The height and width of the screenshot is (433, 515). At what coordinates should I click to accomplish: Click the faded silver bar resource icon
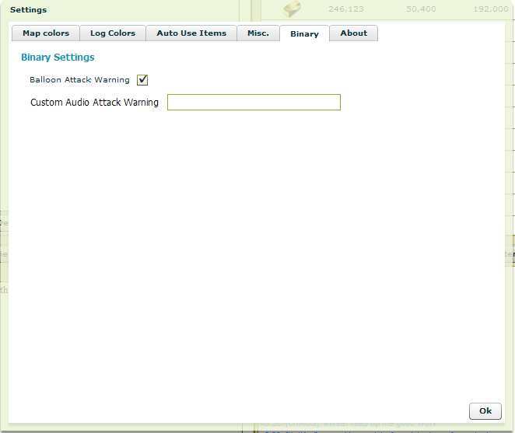(293, 9)
